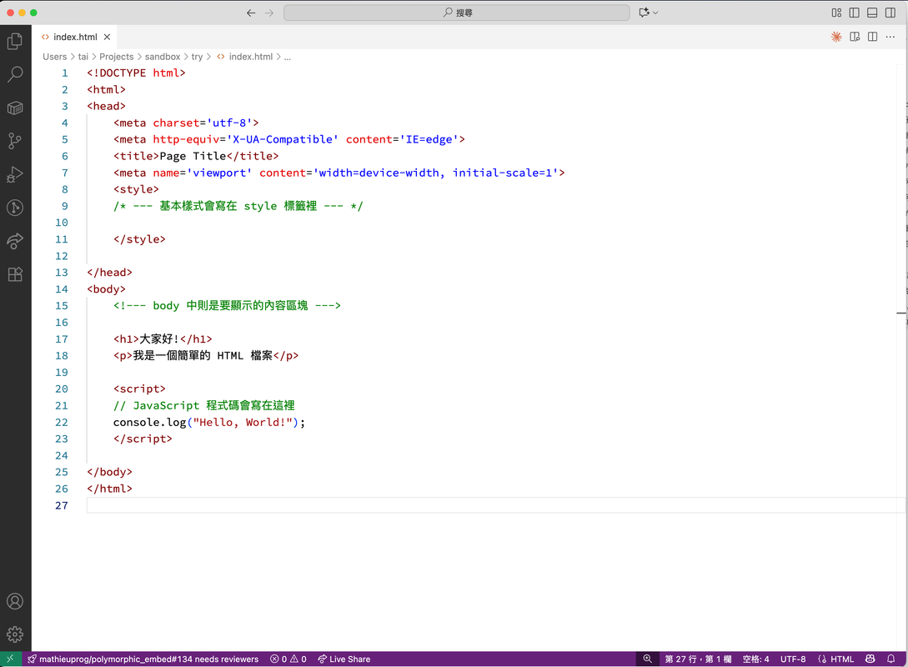Click the viewport meta tag line

pyautogui.click(x=339, y=173)
